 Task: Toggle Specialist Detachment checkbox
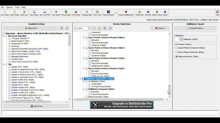tap(10, 57)
